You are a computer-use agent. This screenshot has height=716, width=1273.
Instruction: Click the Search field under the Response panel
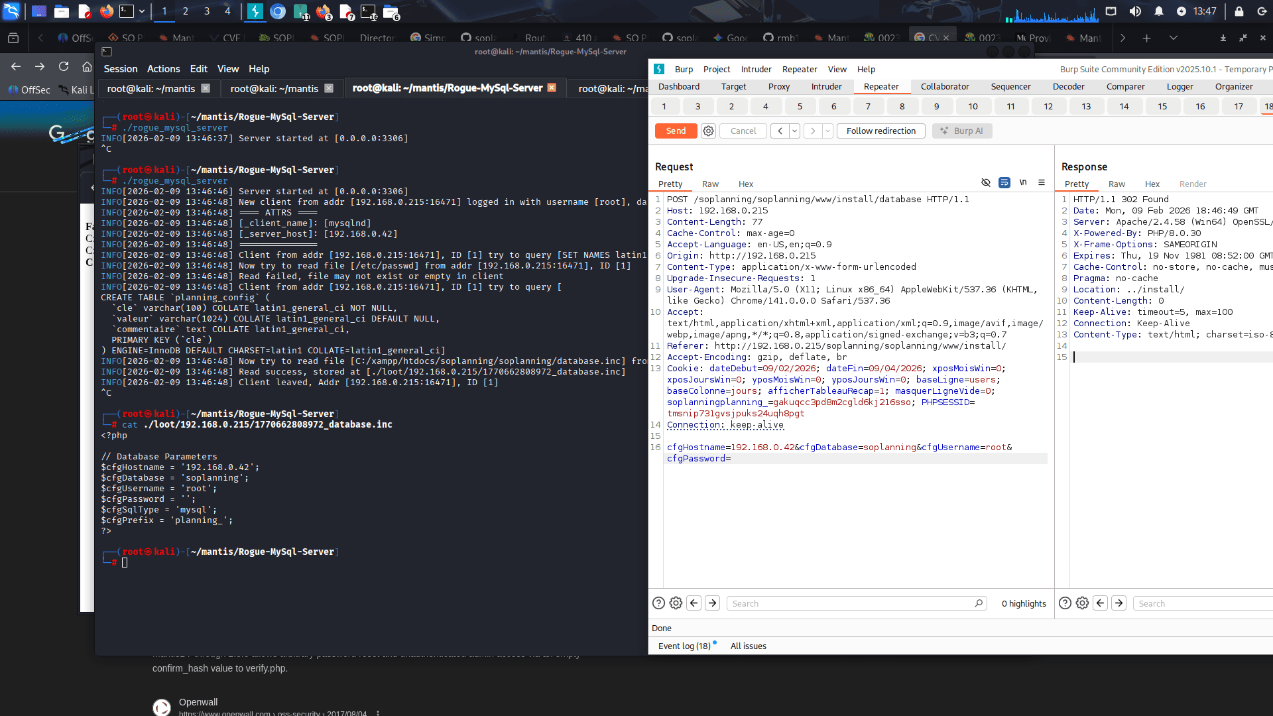click(1201, 603)
